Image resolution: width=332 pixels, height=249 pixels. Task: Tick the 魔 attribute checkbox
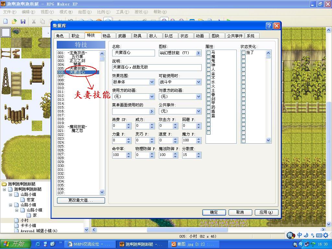(x=208, y=56)
